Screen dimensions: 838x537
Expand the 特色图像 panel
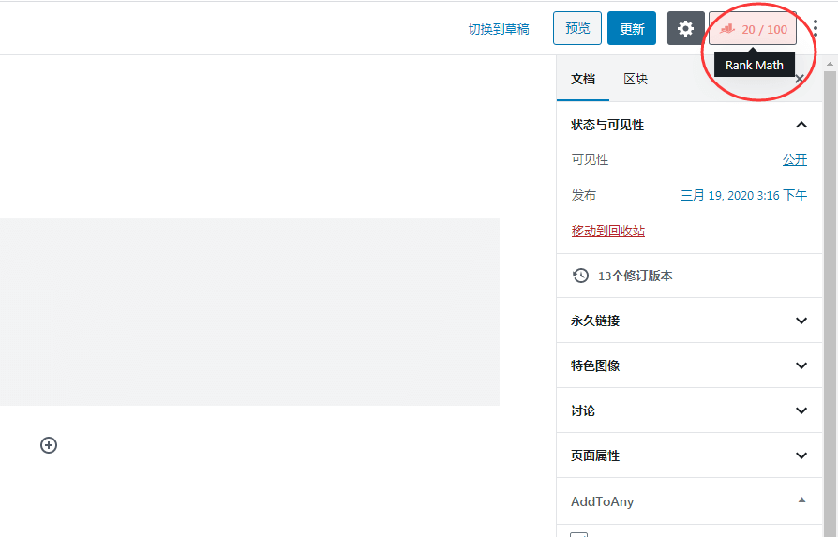tap(801, 365)
